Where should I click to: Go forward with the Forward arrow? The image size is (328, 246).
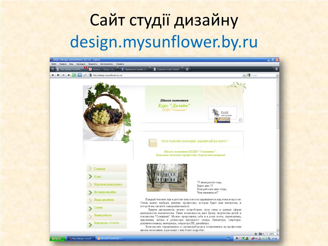click(x=63, y=75)
